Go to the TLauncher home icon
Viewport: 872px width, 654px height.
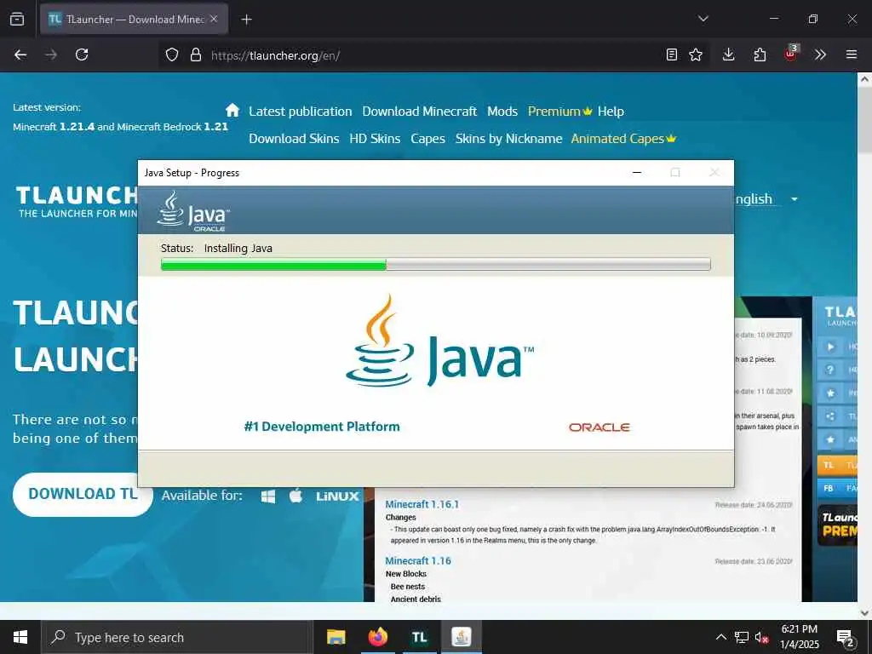click(x=232, y=110)
